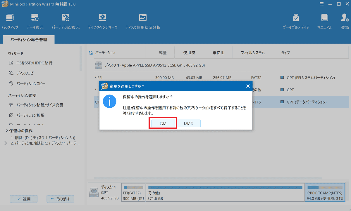Click the 適用 apply button
Screen dimensions: 351x211
(24, 199)
